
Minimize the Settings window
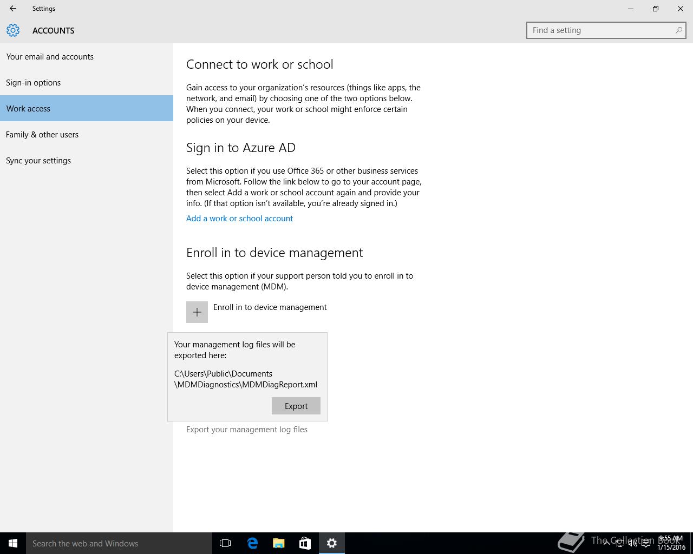(x=631, y=9)
